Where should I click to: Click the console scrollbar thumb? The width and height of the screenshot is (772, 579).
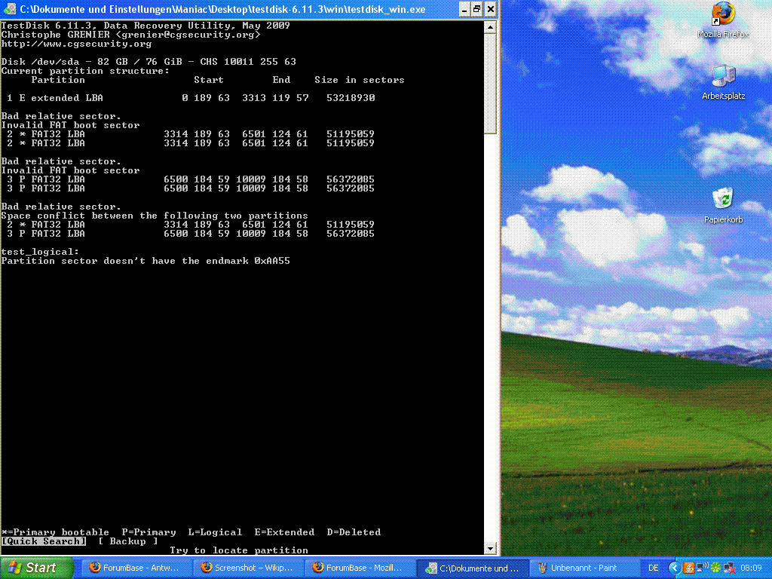click(x=490, y=84)
